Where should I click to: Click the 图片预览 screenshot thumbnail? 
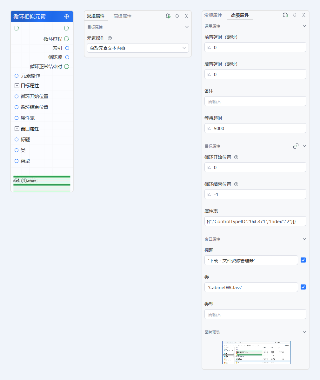pyautogui.click(x=256, y=352)
